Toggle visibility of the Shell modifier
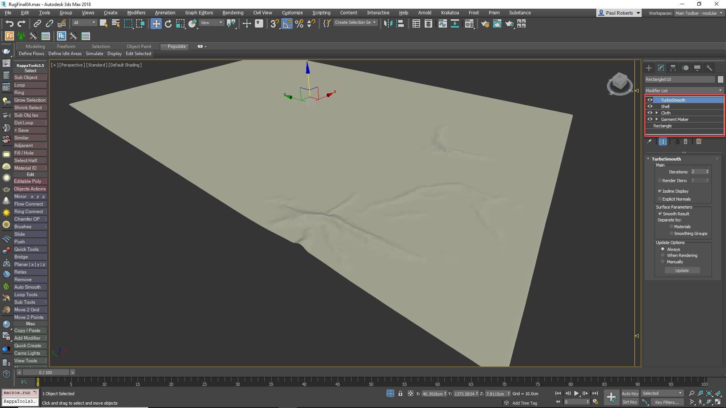This screenshot has width=726, height=408. coord(650,106)
